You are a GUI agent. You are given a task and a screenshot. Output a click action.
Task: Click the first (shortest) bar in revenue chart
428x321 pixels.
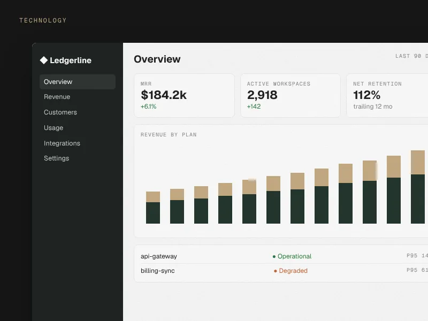pos(153,208)
